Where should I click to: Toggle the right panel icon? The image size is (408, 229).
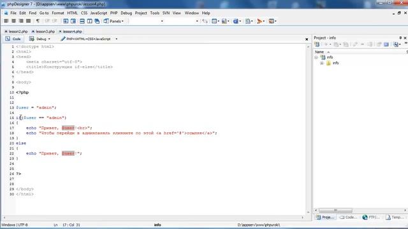pos(73,21)
